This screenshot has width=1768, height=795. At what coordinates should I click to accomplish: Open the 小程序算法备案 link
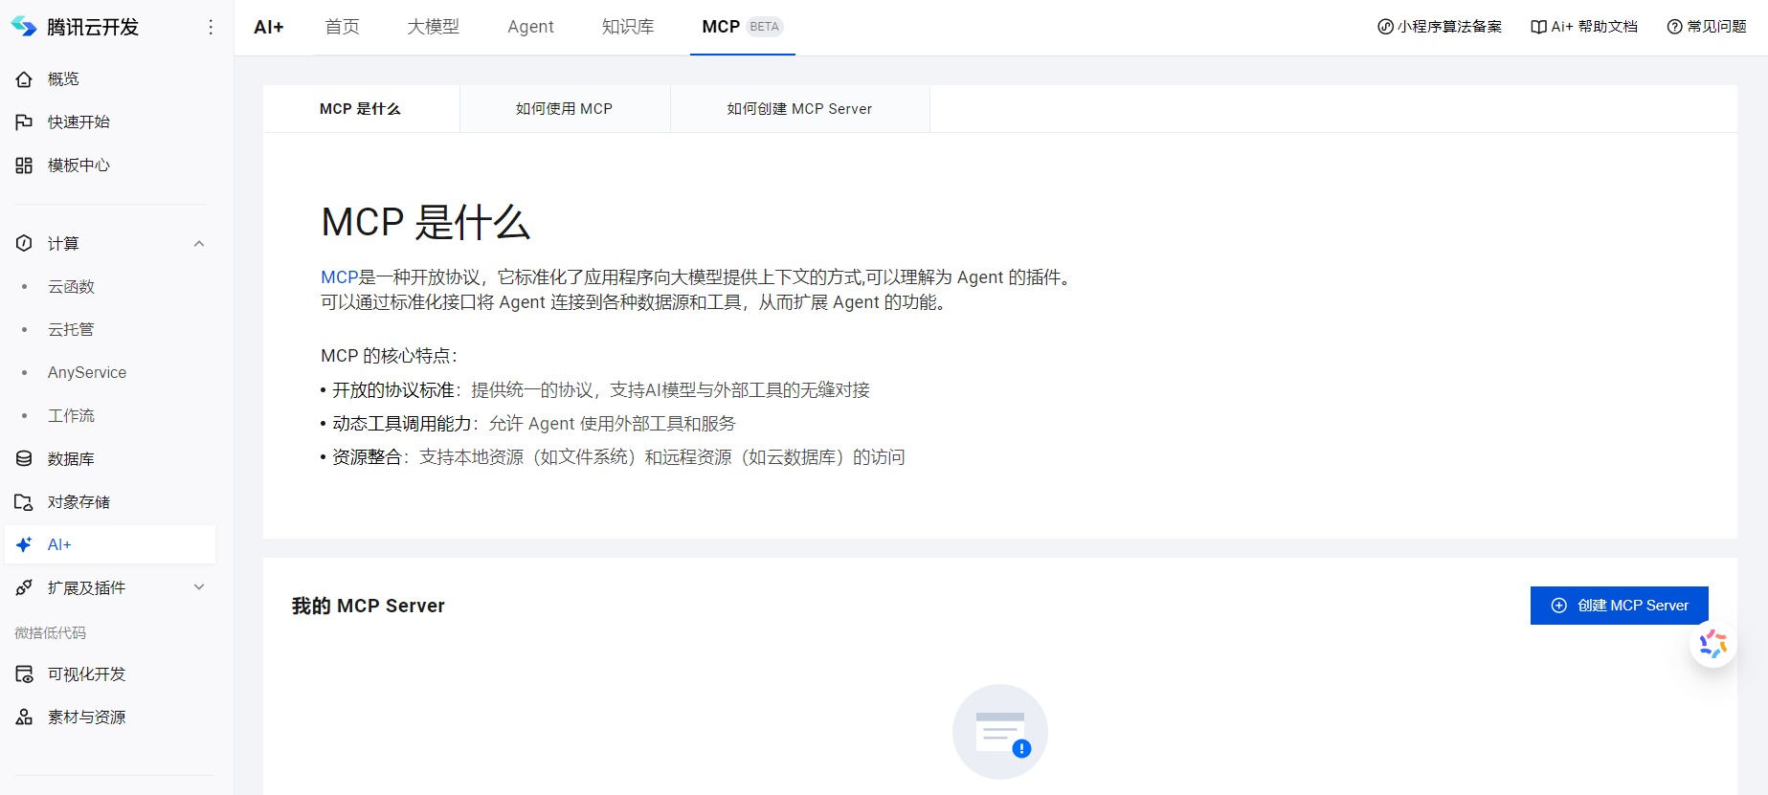[1440, 27]
